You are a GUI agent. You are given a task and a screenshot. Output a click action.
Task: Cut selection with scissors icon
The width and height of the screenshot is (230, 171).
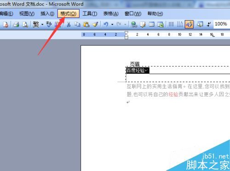(69, 24)
